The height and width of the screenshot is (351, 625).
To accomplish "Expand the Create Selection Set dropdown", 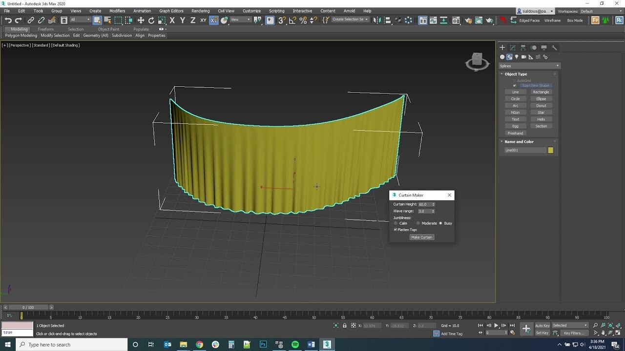I will [x=367, y=19].
